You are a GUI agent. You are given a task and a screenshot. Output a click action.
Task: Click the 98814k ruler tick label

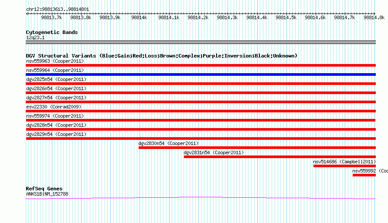(x=139, y=17)
